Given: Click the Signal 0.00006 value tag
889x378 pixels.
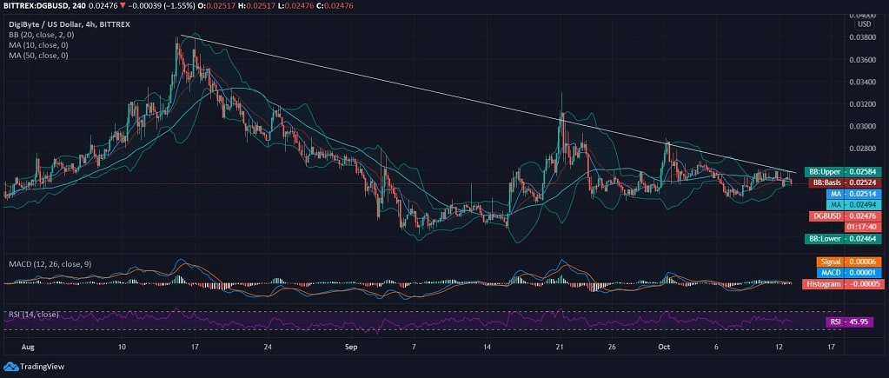Looking at the screenshot, I should (849, 262).
